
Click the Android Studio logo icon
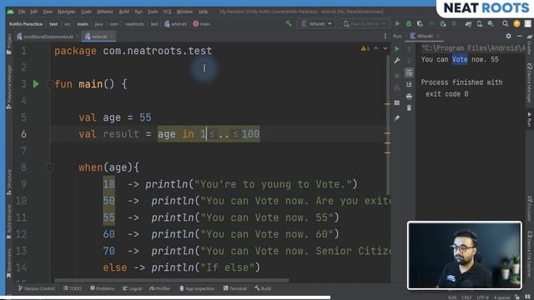coord(10,12)
